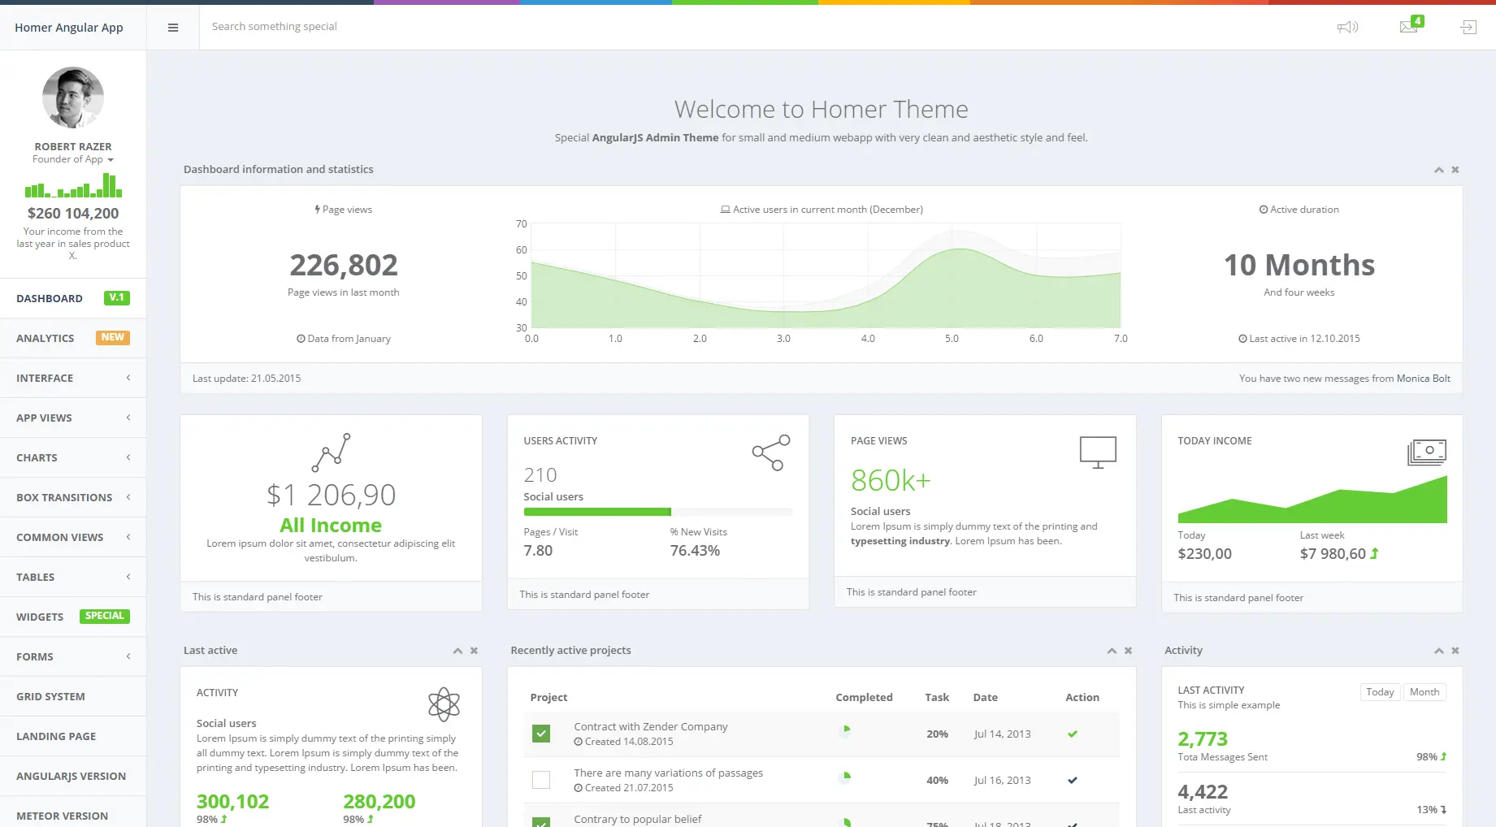Open Analytics in the sidebar
Image resolution: width=1496 pixels, height=827 pixels.
click(x=73, y=338)
